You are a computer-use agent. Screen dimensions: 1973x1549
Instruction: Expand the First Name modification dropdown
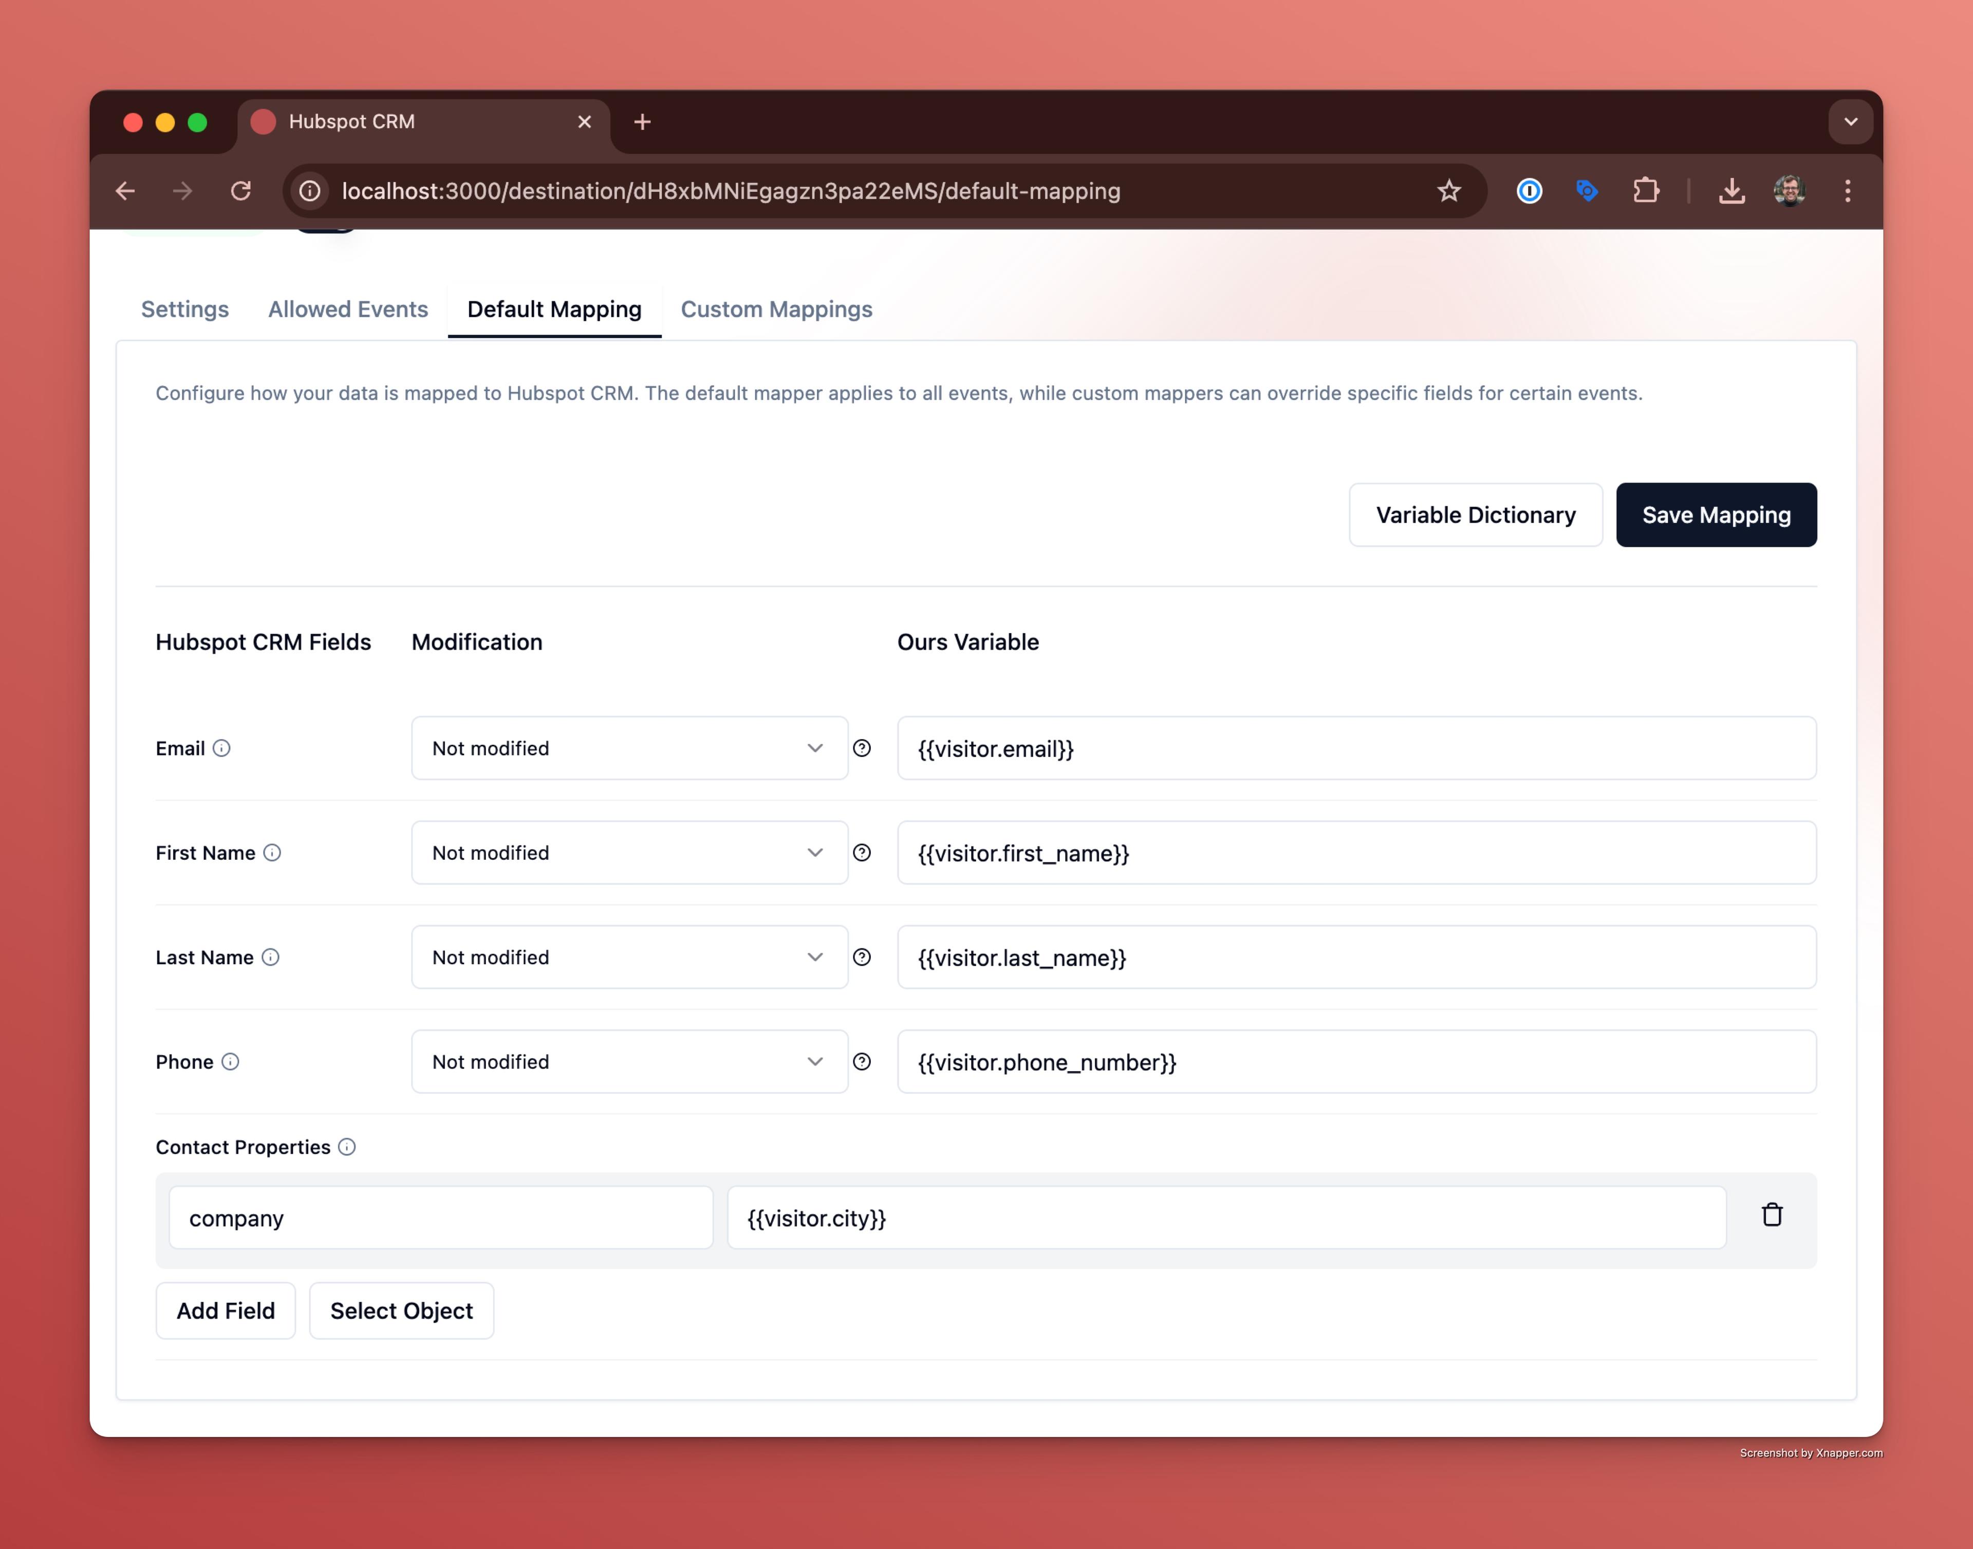(x=629, y=853)
